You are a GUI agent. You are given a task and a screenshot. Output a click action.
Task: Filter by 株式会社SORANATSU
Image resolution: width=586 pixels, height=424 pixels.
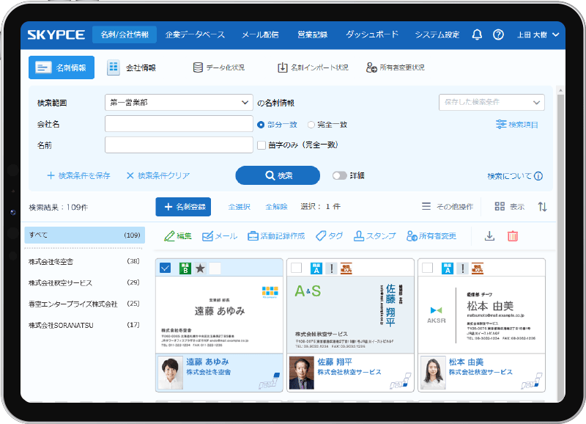84,325
